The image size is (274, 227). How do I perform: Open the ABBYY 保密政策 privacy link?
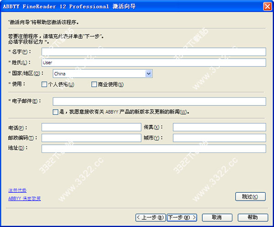pyautogui.click(x=24, y=199)
